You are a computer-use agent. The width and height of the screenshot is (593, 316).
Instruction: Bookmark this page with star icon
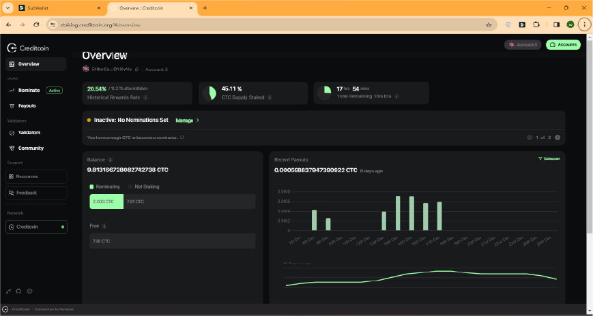pos(489,25)
